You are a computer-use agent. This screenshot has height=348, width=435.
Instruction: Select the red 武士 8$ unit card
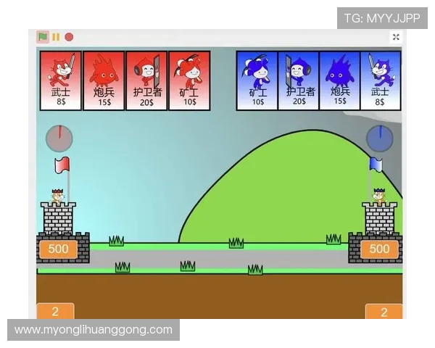pos(61,80)
